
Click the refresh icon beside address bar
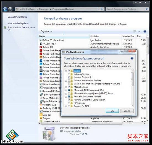tap(102, 9)
